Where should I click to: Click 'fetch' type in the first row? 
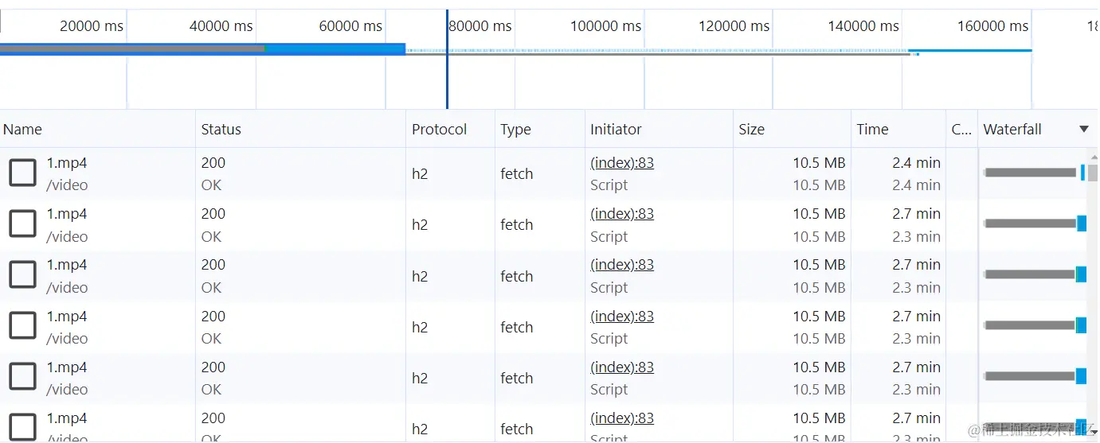coord(516,173)
